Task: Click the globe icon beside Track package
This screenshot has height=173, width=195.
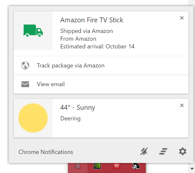Action: click(x=25, y=66)
